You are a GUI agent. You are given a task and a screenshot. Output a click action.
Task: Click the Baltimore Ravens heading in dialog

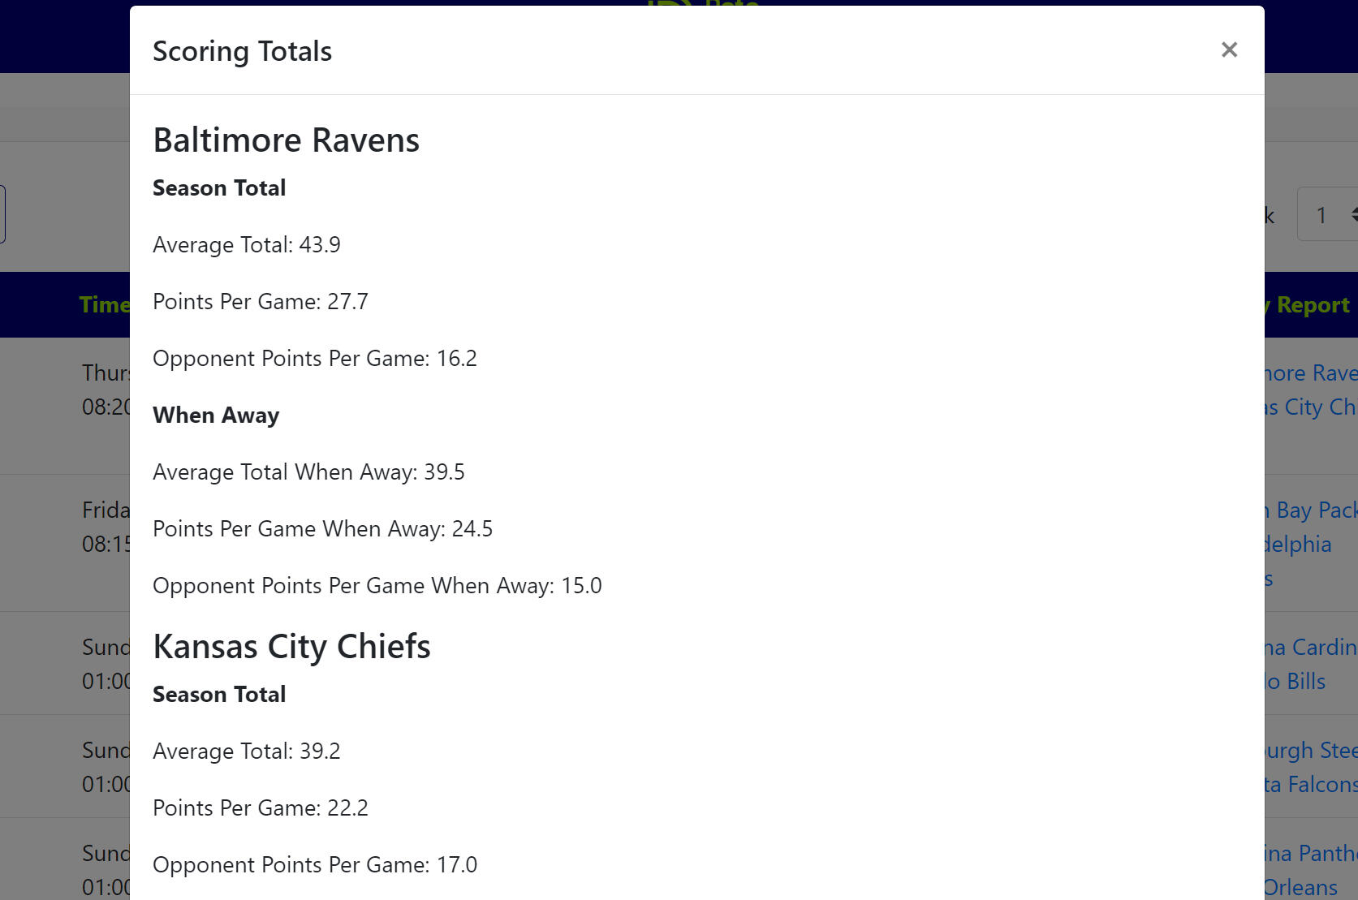point(286,140)
